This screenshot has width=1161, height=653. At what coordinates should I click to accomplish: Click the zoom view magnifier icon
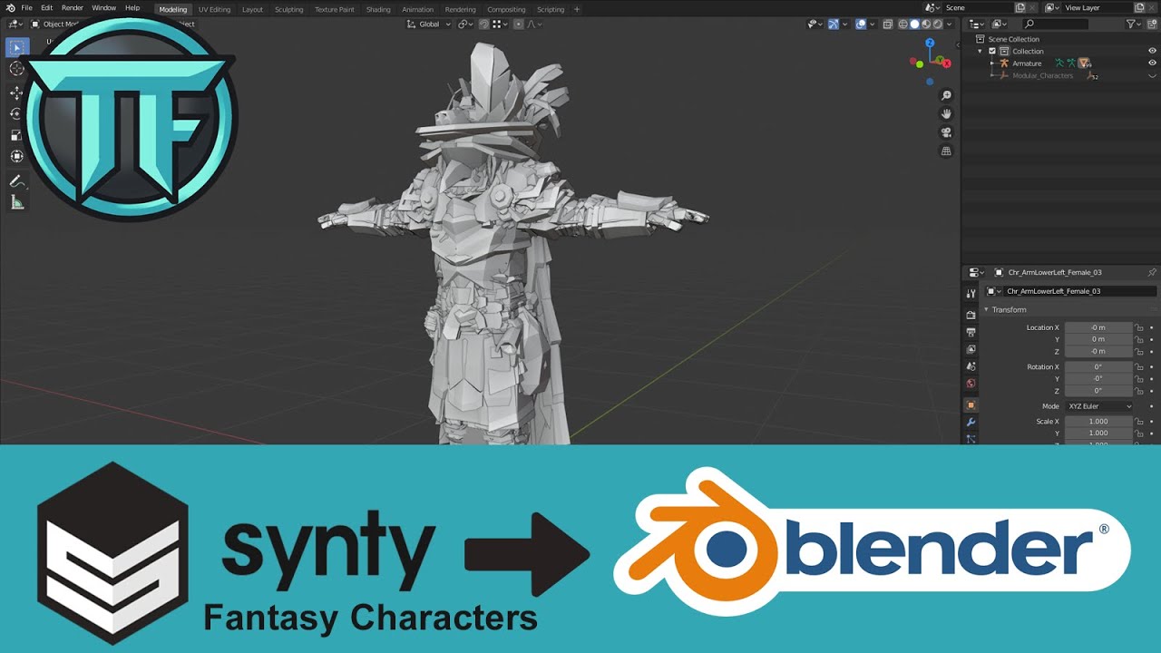click(946, 95)
